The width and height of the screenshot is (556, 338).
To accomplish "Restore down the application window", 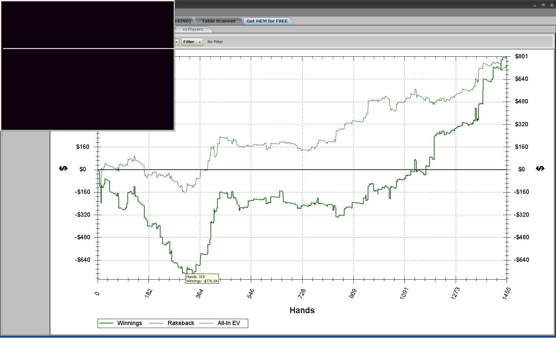I will click(543, 5).
